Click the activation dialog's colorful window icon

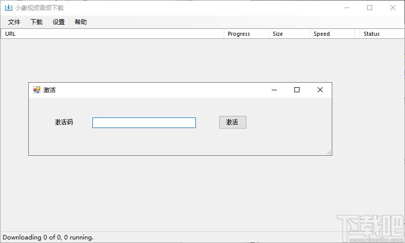(x=37, y=90)
